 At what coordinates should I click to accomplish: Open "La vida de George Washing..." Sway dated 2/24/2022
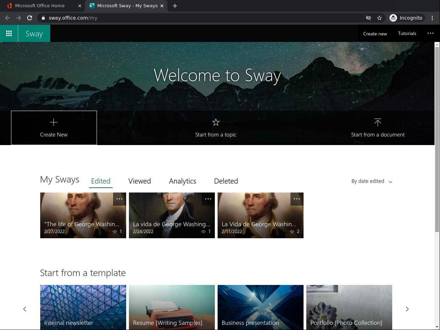click(x=172, y=215)
